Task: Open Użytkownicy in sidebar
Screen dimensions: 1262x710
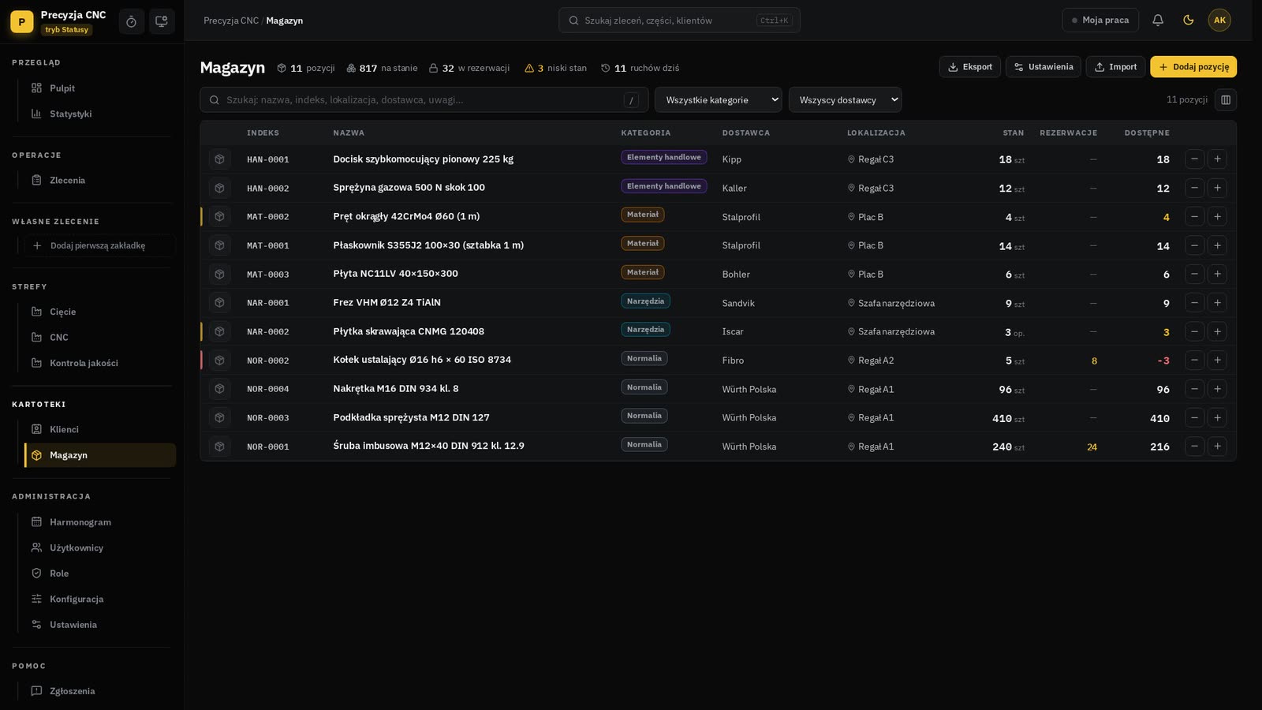Action: point(100,547)
